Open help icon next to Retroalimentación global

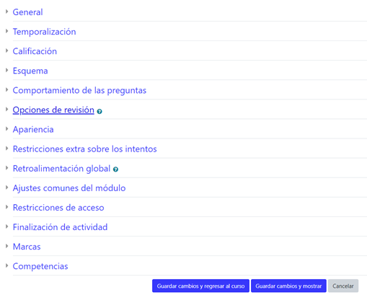pos(115,169)
